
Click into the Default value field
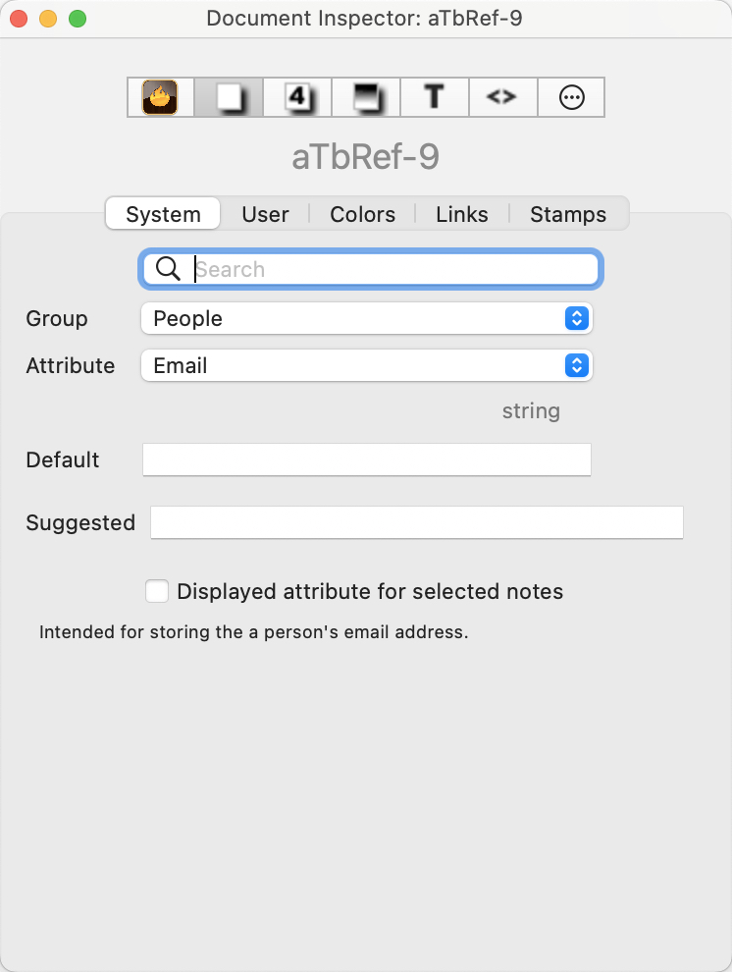pyautogui.click(x=367, y=459)
